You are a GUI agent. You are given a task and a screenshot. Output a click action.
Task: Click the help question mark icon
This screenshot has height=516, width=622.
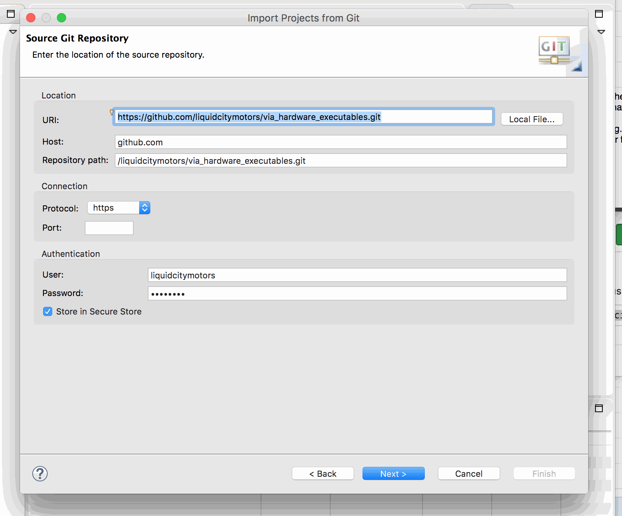tap(40, 474)
